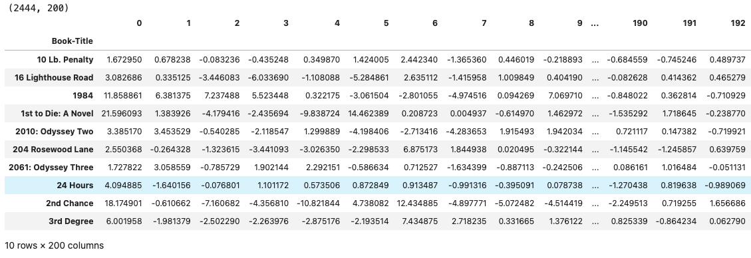Select the '10 Lb. Penalty' row label
751x258 pixels.
coord(65,60)
